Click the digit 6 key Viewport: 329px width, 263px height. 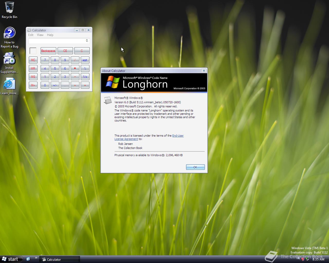(x=65, y=69)
